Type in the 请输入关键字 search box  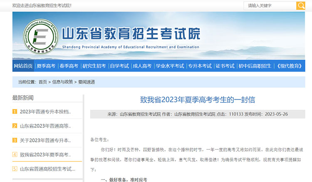270,6
